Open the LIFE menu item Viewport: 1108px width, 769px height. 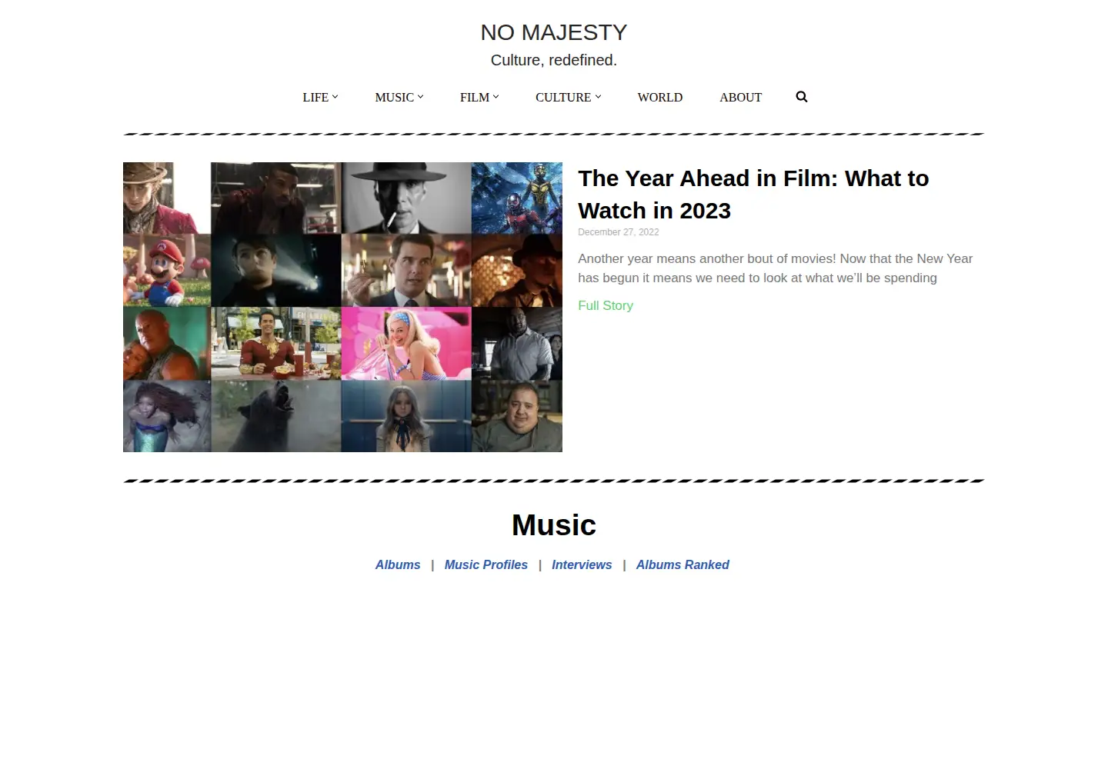coord(315,97)
